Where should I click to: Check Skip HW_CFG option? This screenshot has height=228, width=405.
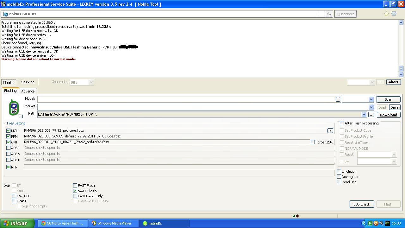(14, 196)
